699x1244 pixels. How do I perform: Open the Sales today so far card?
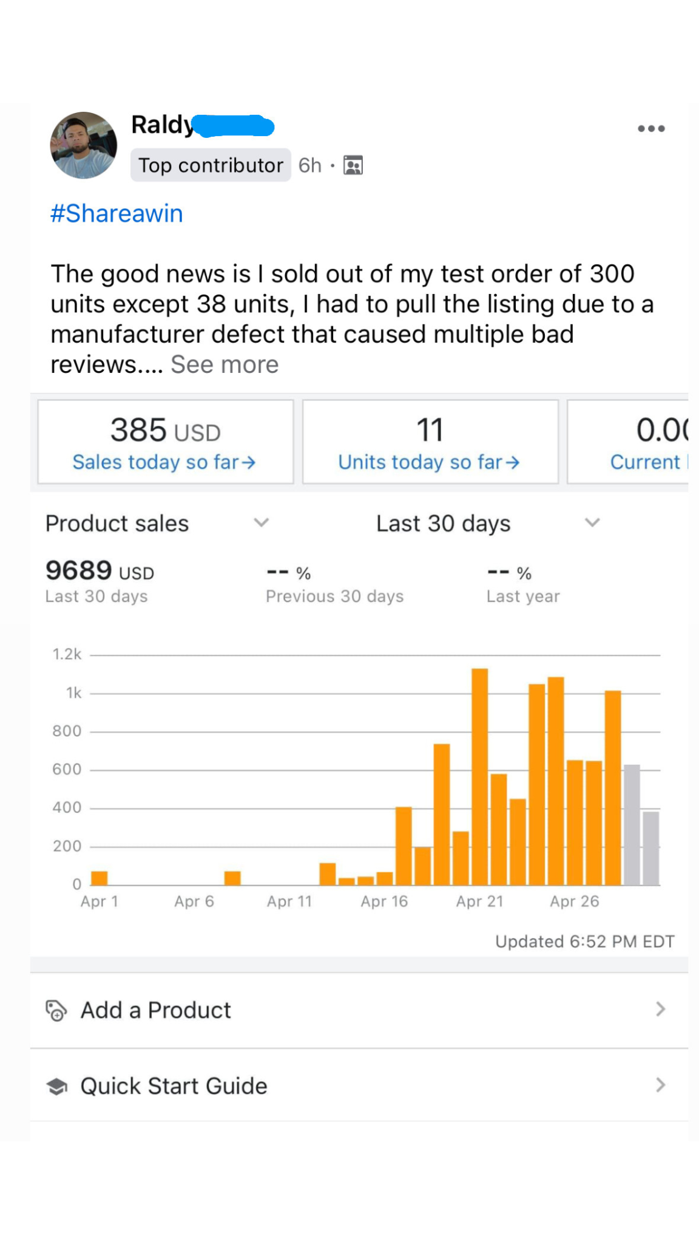[166, 442]
